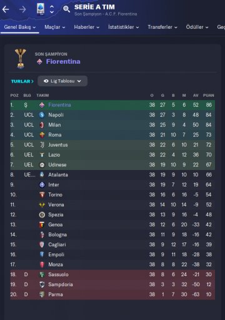Click the championship trophy image
This screenshot has width=225, height=320.
point(20,59)
